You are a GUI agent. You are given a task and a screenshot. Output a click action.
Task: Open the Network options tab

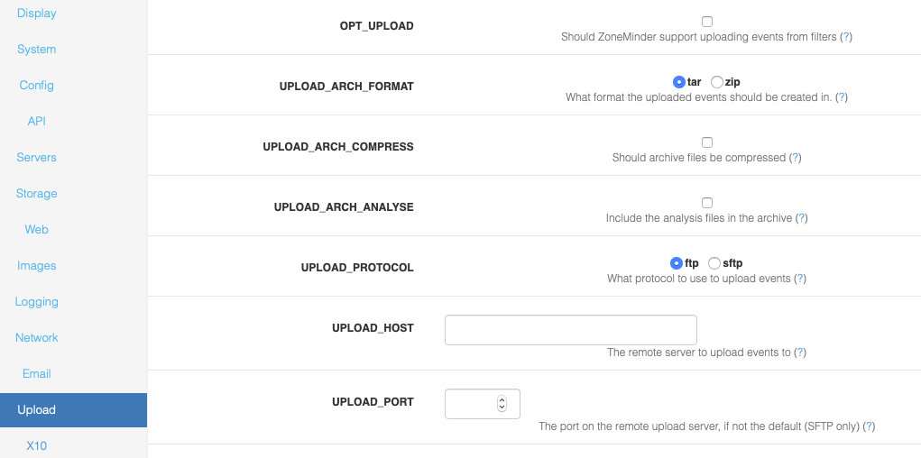[36, 337]
